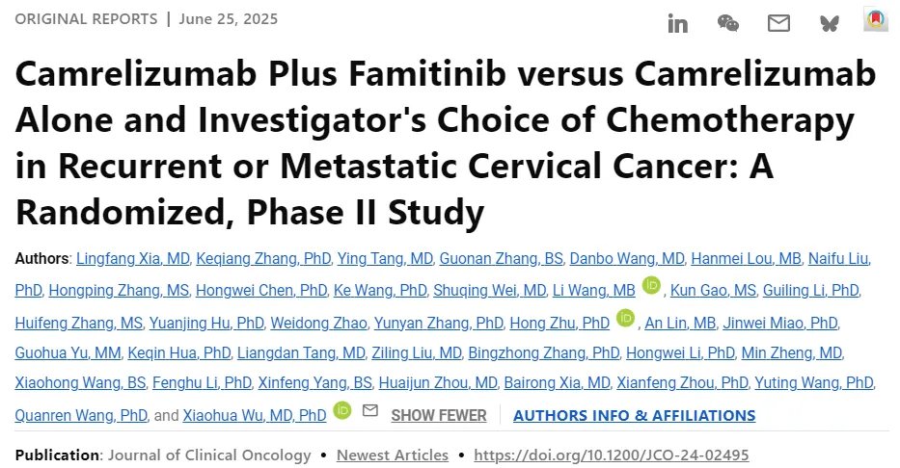Click the colorful bookmark icon top right

(875, 19)
